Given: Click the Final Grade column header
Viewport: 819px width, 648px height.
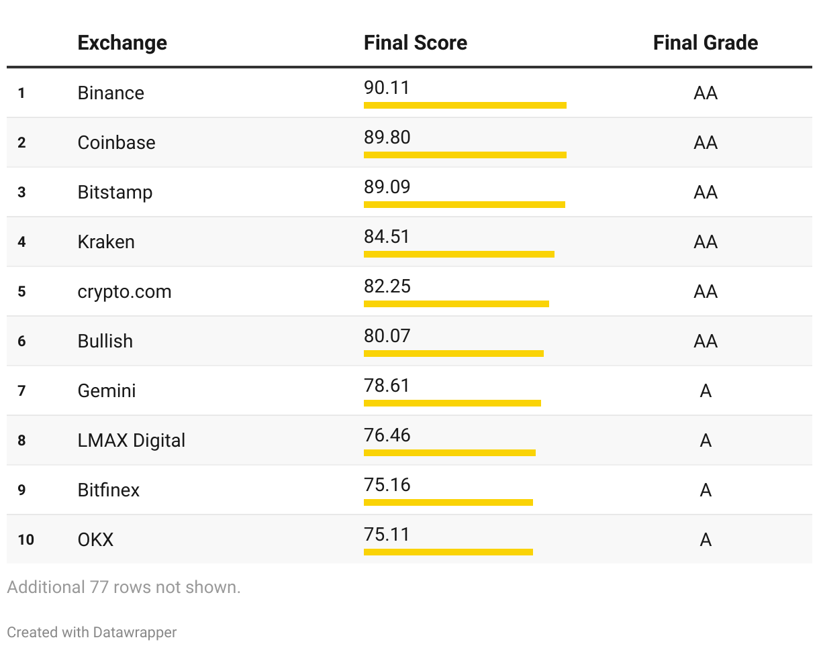Looking at the screenshot, I should (x=705, y=43).
